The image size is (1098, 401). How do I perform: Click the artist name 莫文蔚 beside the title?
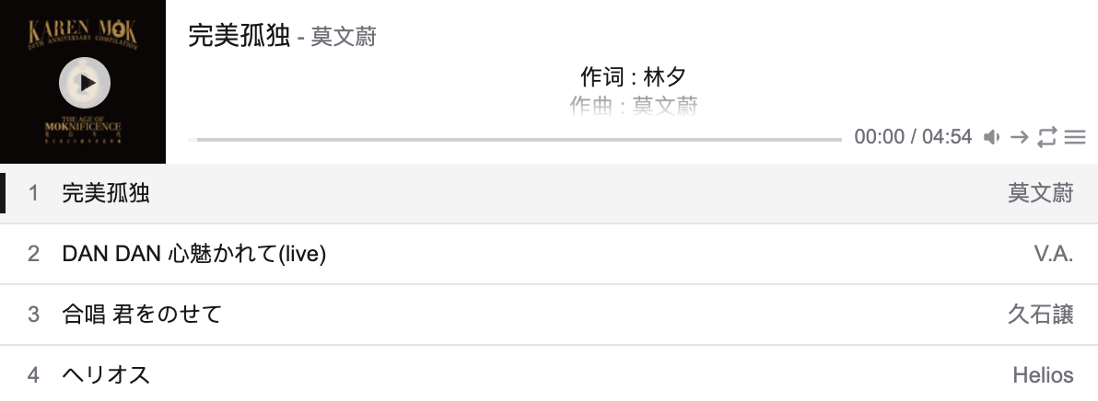tap(344, 37)
